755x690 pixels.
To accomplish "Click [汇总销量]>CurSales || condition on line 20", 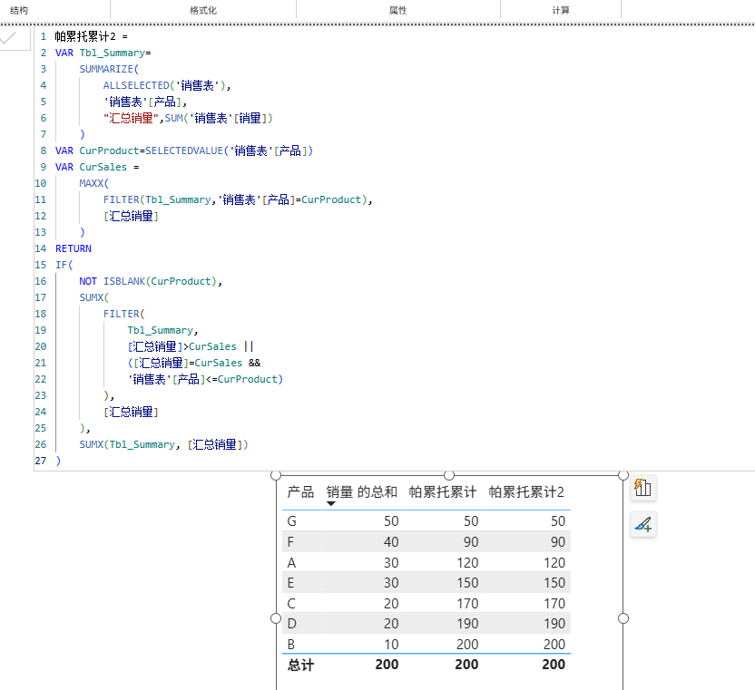I will click(x=191, y=346).
